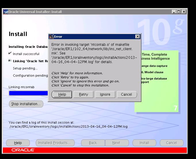This screenshot has width=196, height=159.
Task: Click the in-progress icon beside Linking step
Action: (x=10, y=60)
